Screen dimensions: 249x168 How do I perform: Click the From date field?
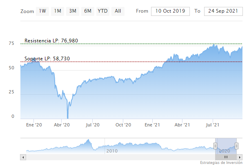click(170, 11)
